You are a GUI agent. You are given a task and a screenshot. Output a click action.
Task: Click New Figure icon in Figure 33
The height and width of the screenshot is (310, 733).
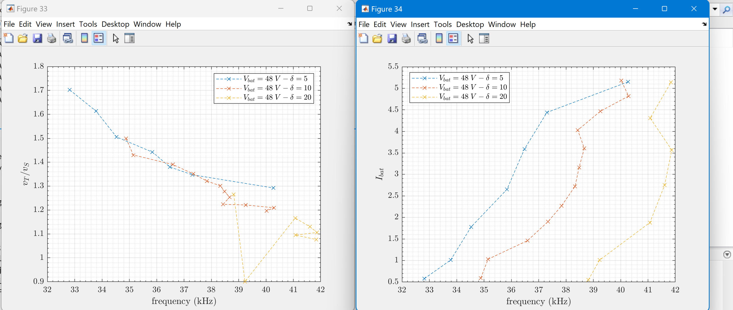[x=9, y=38]
